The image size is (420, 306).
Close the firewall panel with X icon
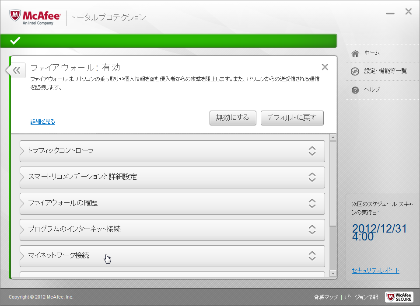pos(325,67)
